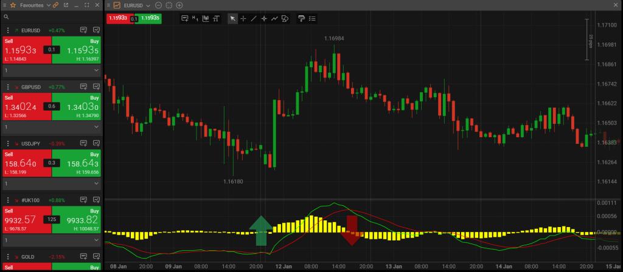Toggle the pointer arrow selection tool

click(x=232, y=19)
